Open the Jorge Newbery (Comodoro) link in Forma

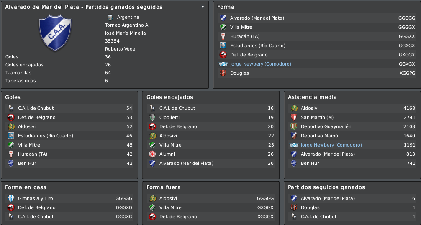tap(260, 64)
